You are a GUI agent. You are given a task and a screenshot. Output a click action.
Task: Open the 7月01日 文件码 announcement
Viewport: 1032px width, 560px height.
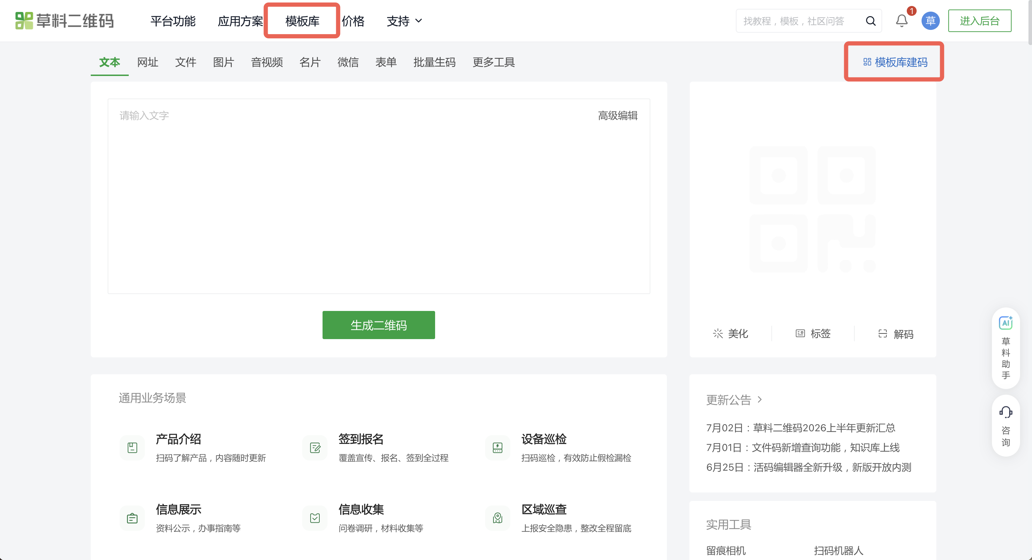(803, 447)
